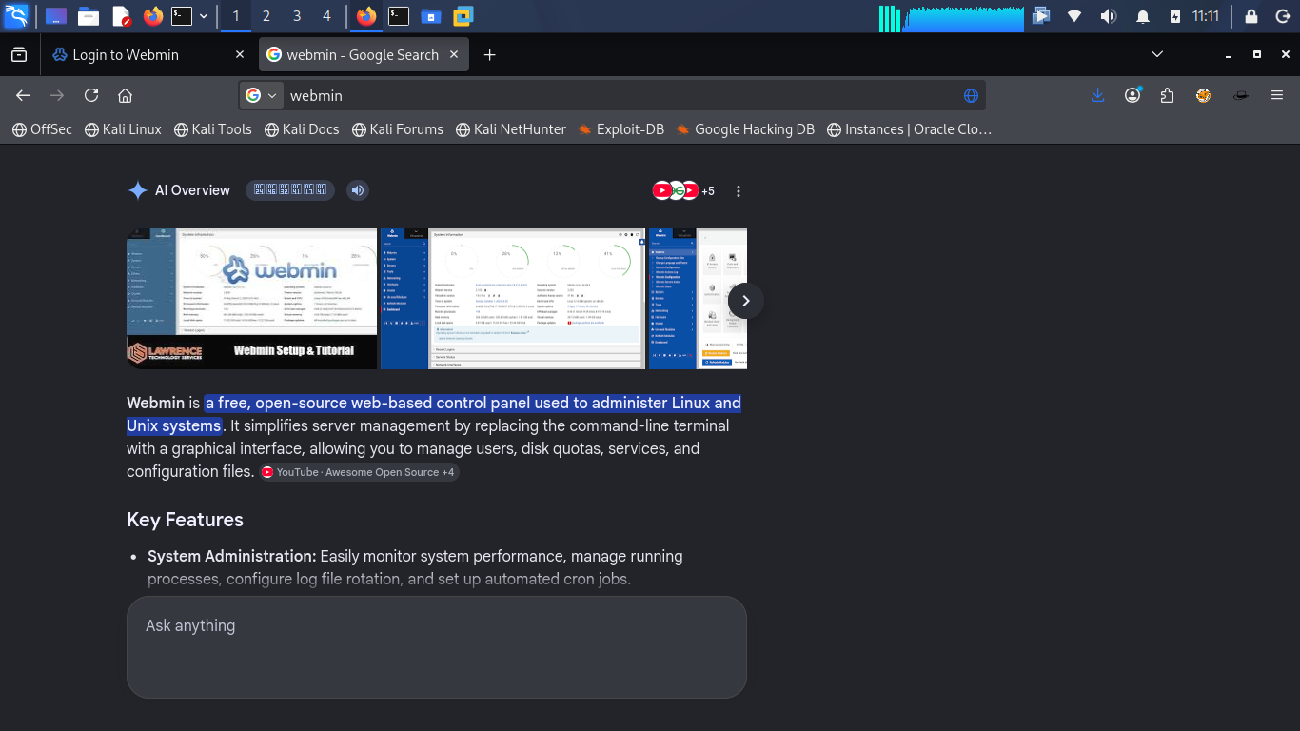The width and height of the screenshot is (1300, 731).
Task: Lock the screen with padlock icon
Action: (x=1251, y=16)
